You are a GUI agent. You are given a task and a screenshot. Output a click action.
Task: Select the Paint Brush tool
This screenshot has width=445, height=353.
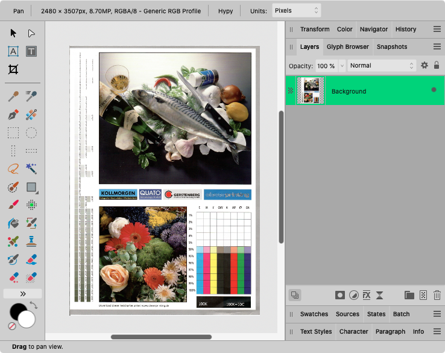point(13,205)
